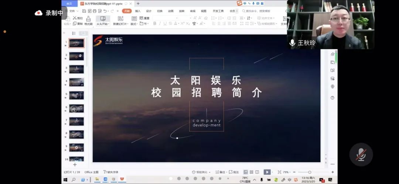
Task: Click the Save icon in quick access toolbar
Action: pyautogui.click(x=84, y=11)
